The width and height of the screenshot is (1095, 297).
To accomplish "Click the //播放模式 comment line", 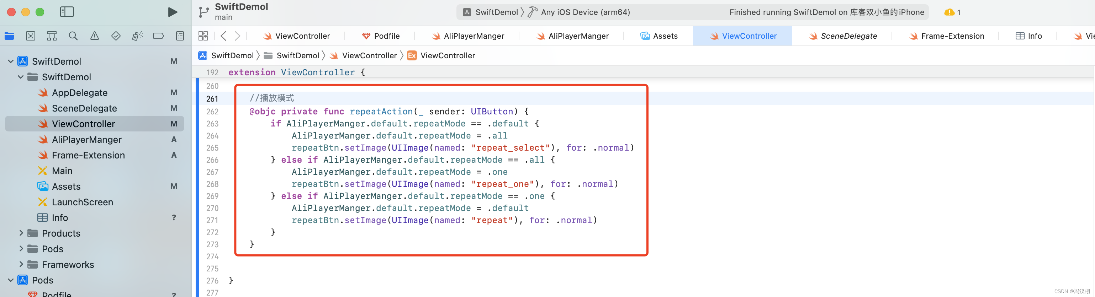I will 272,98.
